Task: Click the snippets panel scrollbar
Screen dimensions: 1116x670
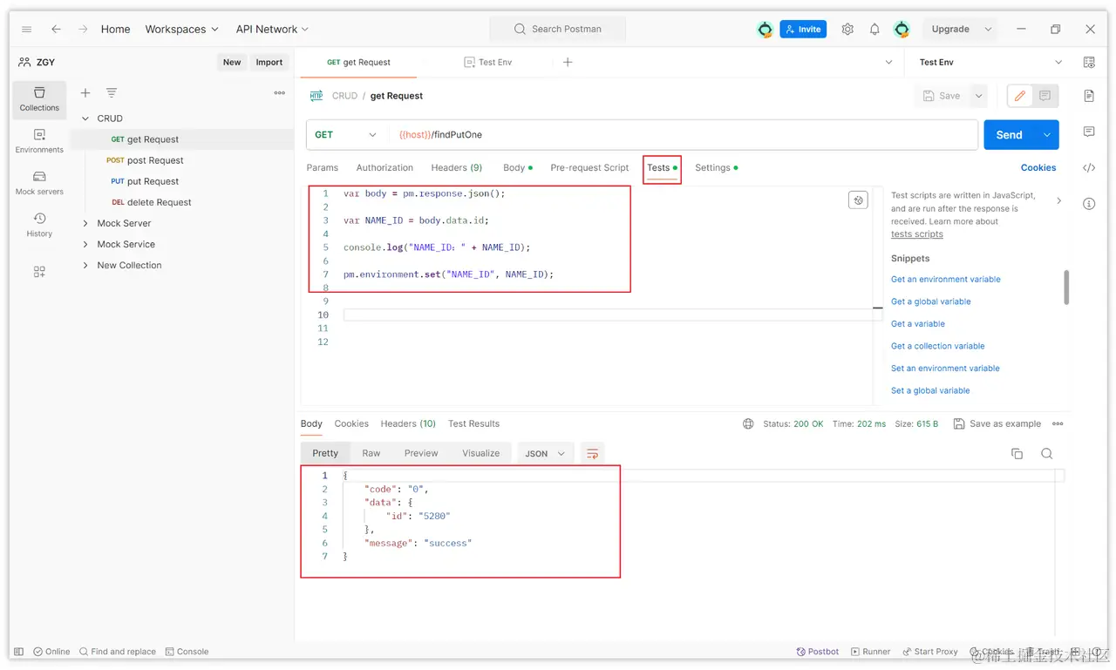Action: (x=1066, y=288)
